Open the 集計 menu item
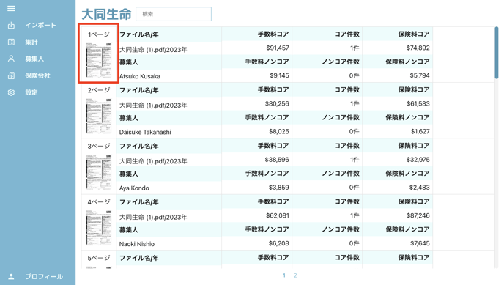Image resolution: width=504 pixels, height=285 pixels. click(31, 42)
